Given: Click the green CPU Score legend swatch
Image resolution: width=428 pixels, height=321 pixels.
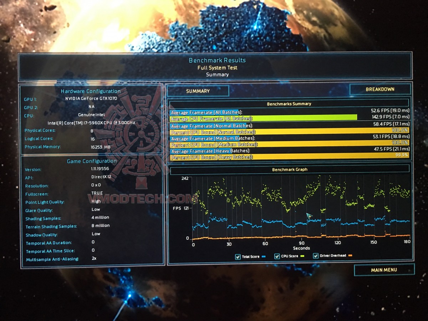Looking at the screenshot, I should [302, 256].
